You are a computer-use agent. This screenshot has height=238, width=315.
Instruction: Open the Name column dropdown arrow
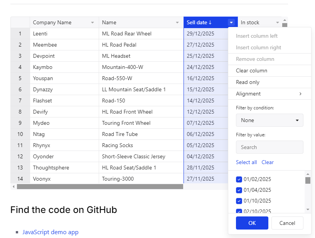pos(177,23)
